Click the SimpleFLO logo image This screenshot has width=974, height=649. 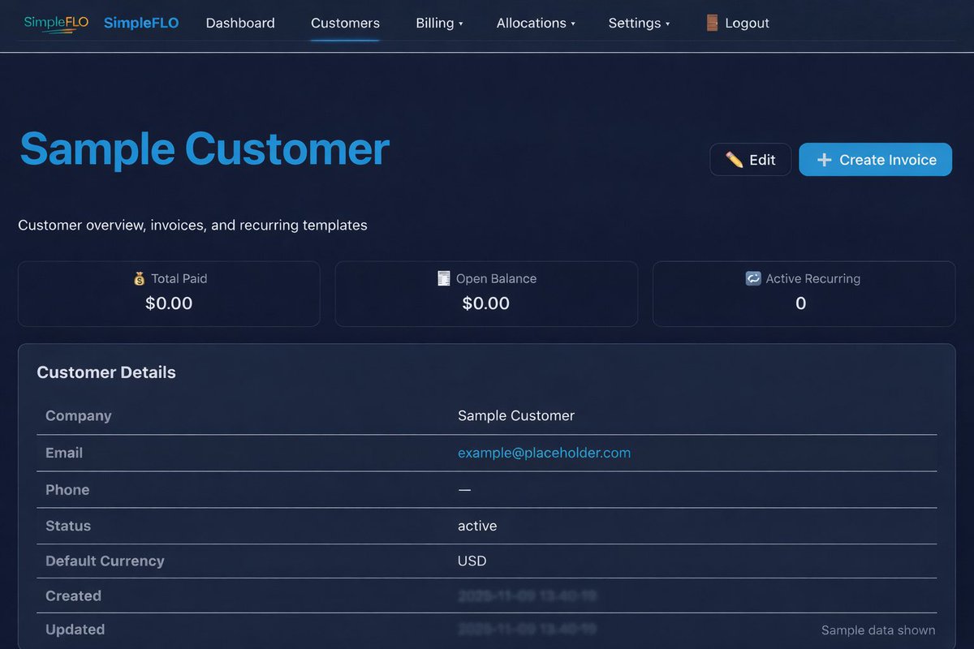click(x=56, y=23)
